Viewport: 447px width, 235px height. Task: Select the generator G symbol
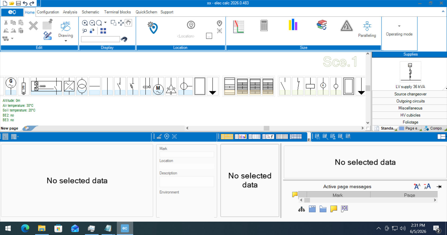(x=11, y=86)
